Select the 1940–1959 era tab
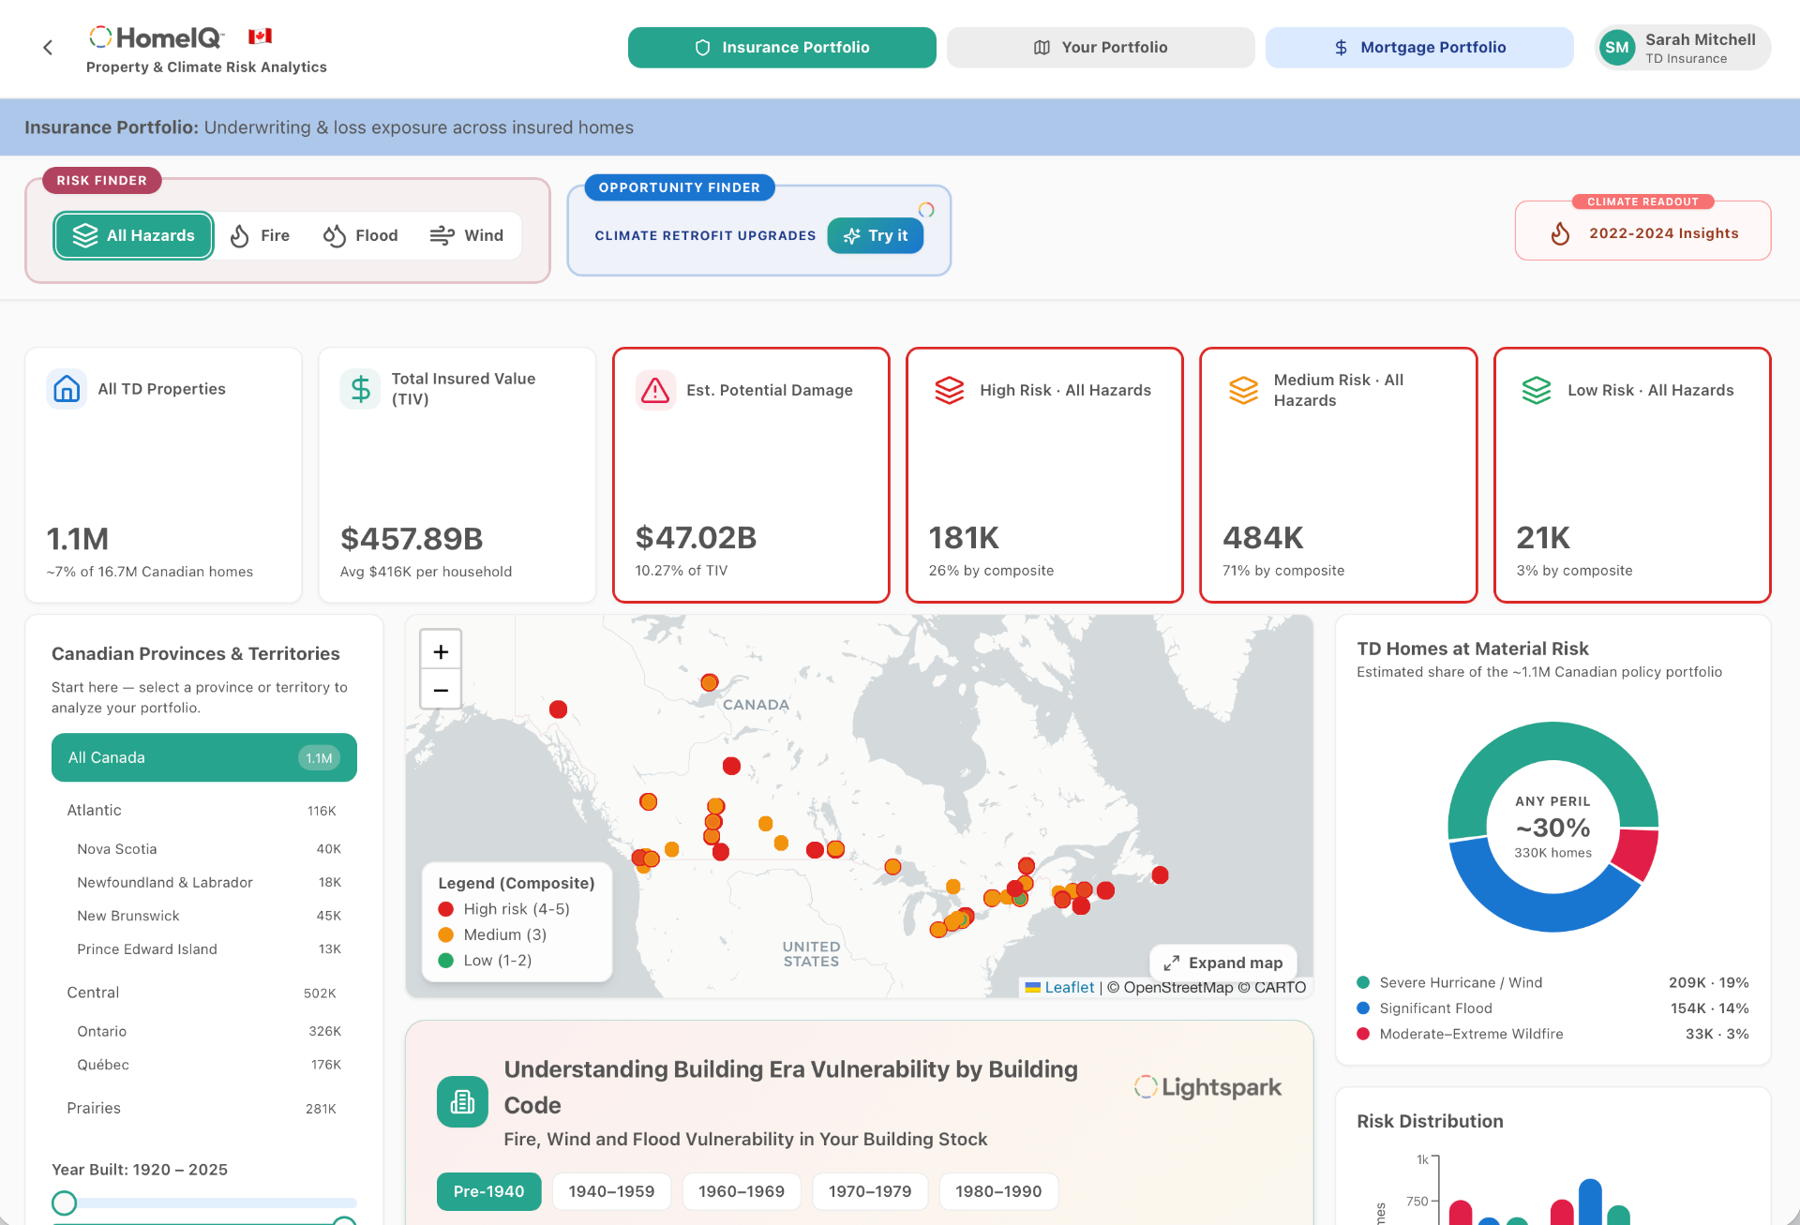The height and width of the screenshot is (1225, 1800). (611, 1191)
